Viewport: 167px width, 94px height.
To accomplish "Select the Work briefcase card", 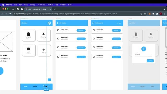I will tap(29, 50).
